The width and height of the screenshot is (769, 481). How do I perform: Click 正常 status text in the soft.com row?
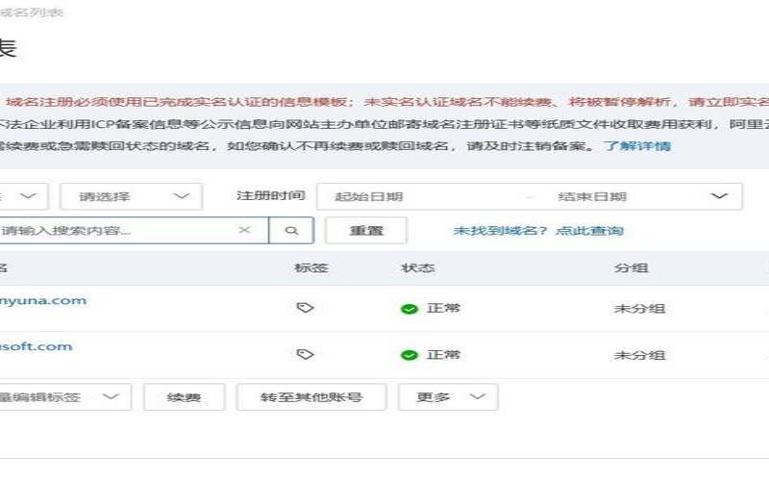click(443, 354)
